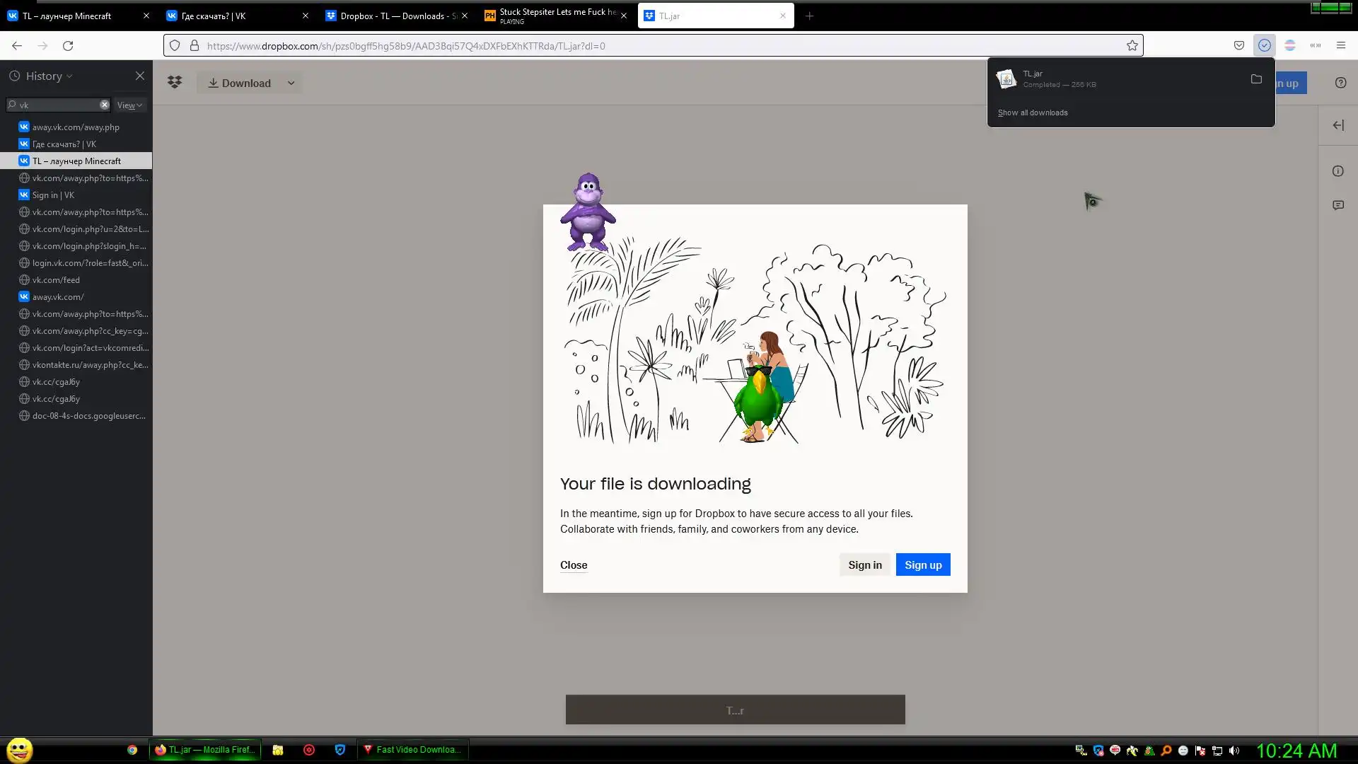The image size is (1358, 764).
Task: Bookmark this page with star icon
Action: tap(1132, 46)
